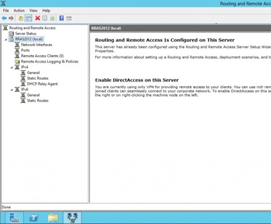
Task: Toggle the Show/Hide Action Pane icon
Action: [x=69, y=18]
